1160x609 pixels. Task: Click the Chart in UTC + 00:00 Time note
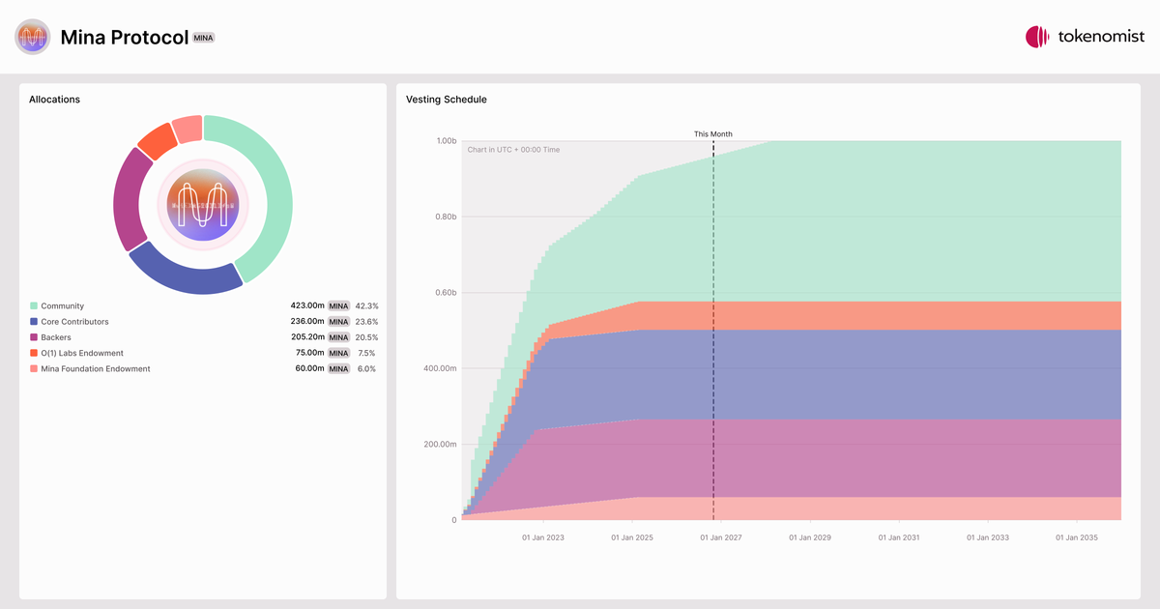[513, 150]
